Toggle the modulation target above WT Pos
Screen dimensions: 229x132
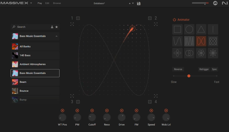62,110
